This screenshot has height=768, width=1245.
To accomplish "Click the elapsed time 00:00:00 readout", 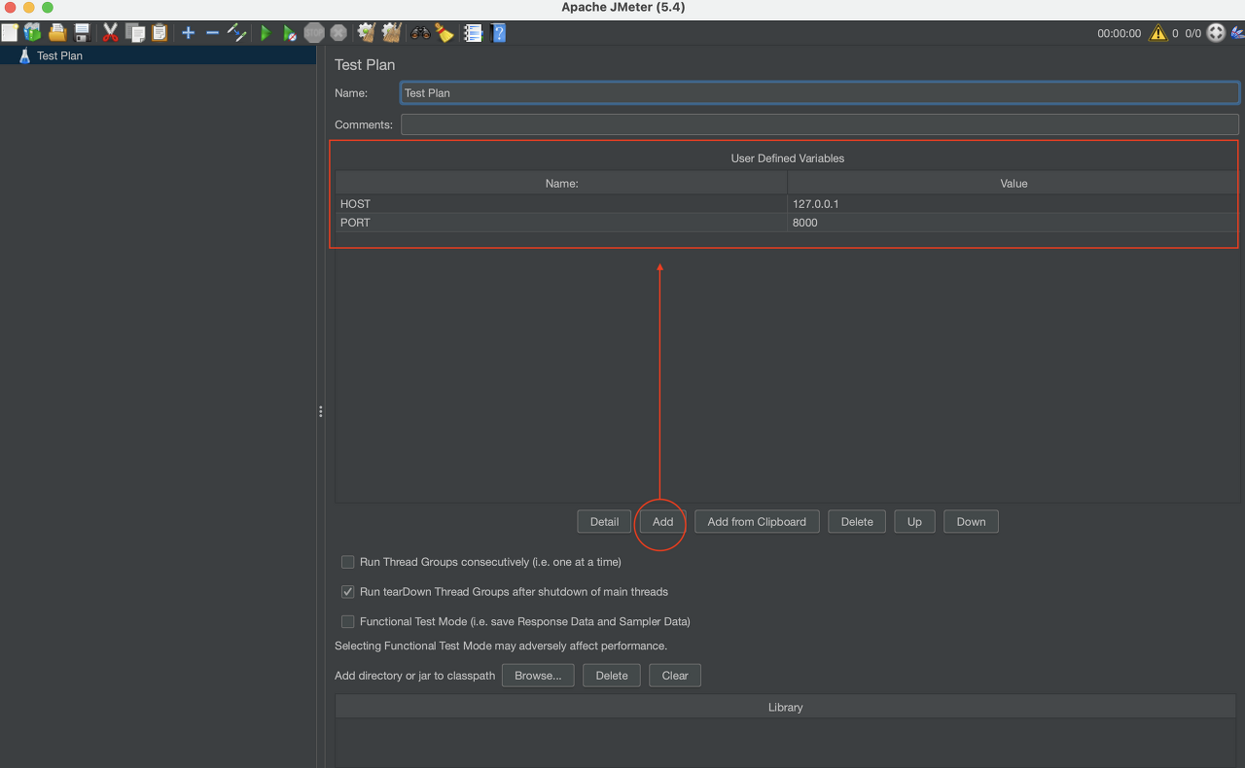I will (1119, 33).
